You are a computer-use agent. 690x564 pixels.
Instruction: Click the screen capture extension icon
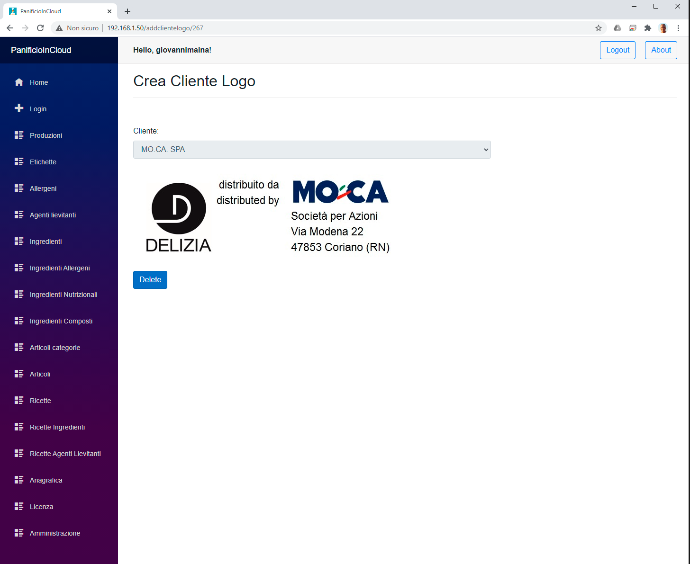[x=633, y=28]
